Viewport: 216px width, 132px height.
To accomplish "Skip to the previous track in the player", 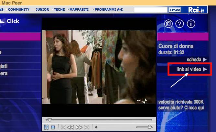I will (63, 127).
